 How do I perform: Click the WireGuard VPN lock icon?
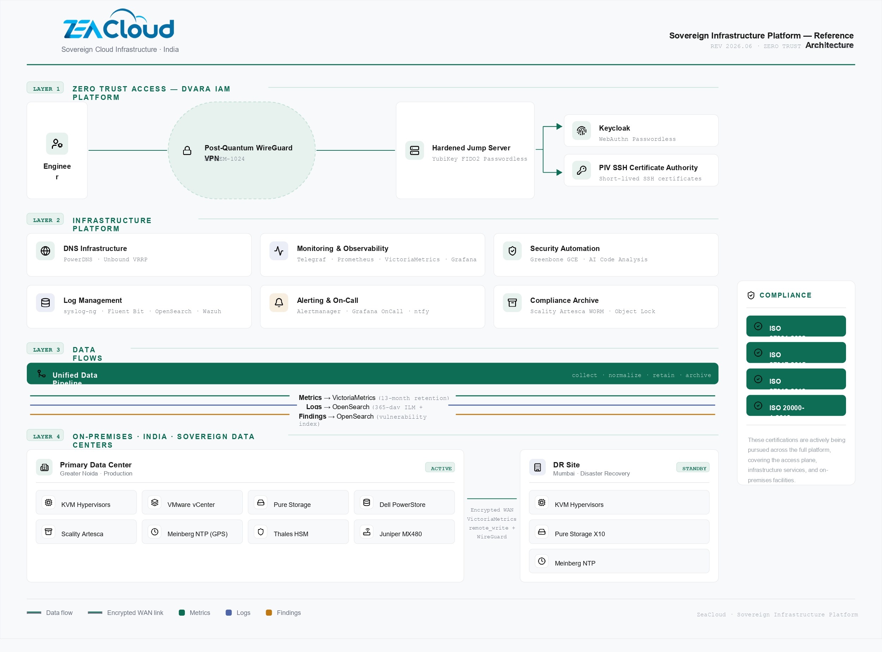pyautogui.click(x=187, y=150)
